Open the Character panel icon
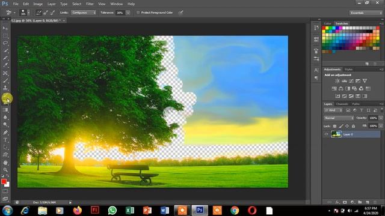 point(316,70)
